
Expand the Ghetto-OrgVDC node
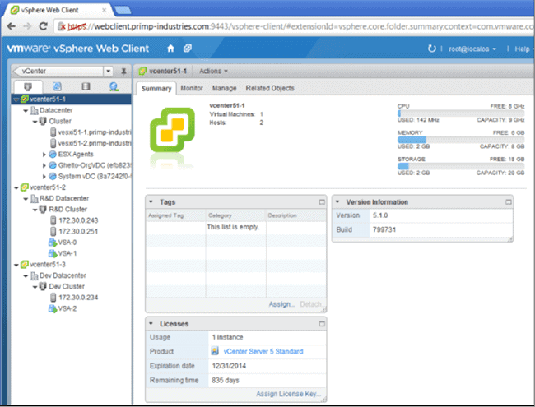tap(44, 165)
